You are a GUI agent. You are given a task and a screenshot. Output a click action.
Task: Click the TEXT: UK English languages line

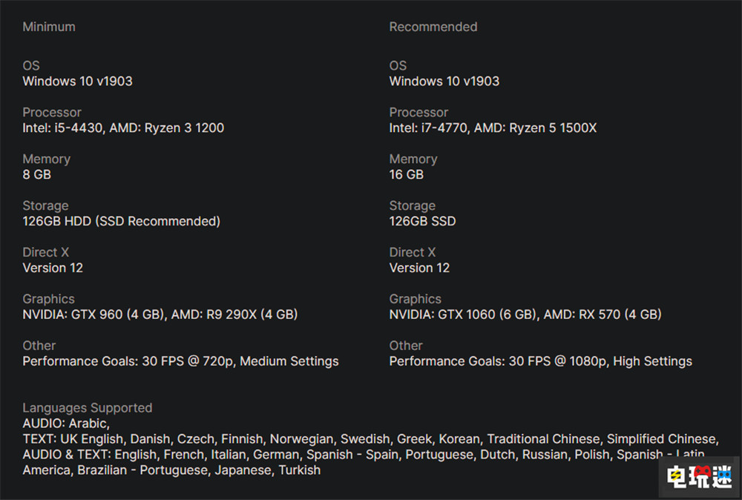coord(370,439)
